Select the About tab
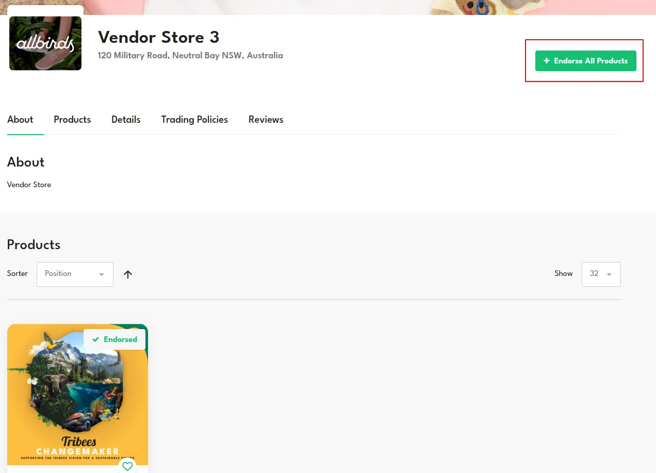The width and height of the screenshot is (656, 473). [x=20, y=120]
